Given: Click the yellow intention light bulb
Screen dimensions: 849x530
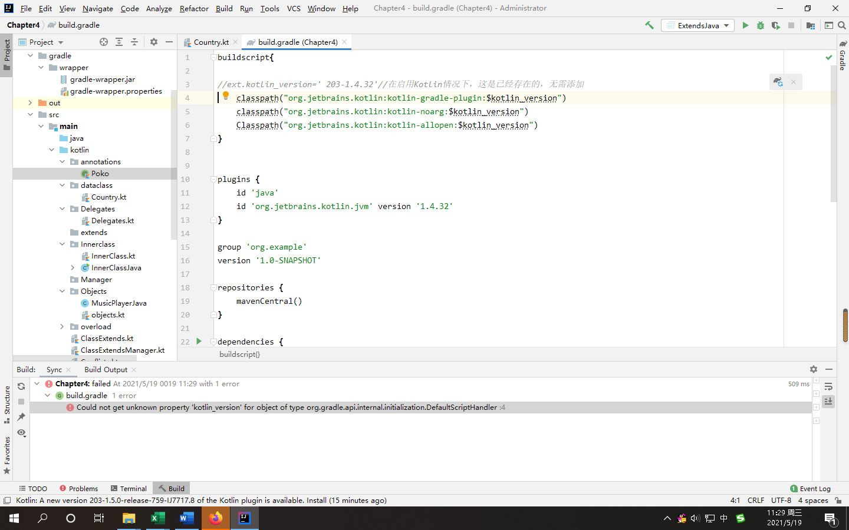Looking at the screenshot, I should (226, 96).
